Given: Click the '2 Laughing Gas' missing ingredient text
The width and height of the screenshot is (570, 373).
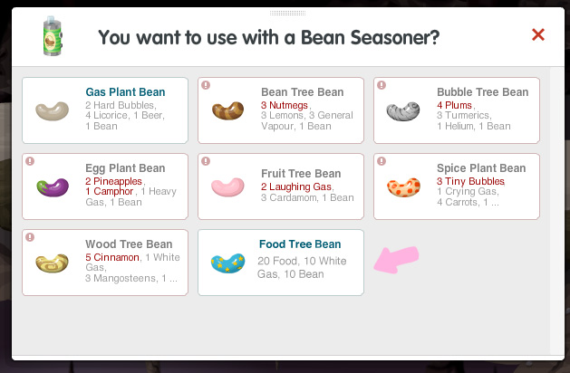Looking at the screenshot, I should (x=296, y=186).
